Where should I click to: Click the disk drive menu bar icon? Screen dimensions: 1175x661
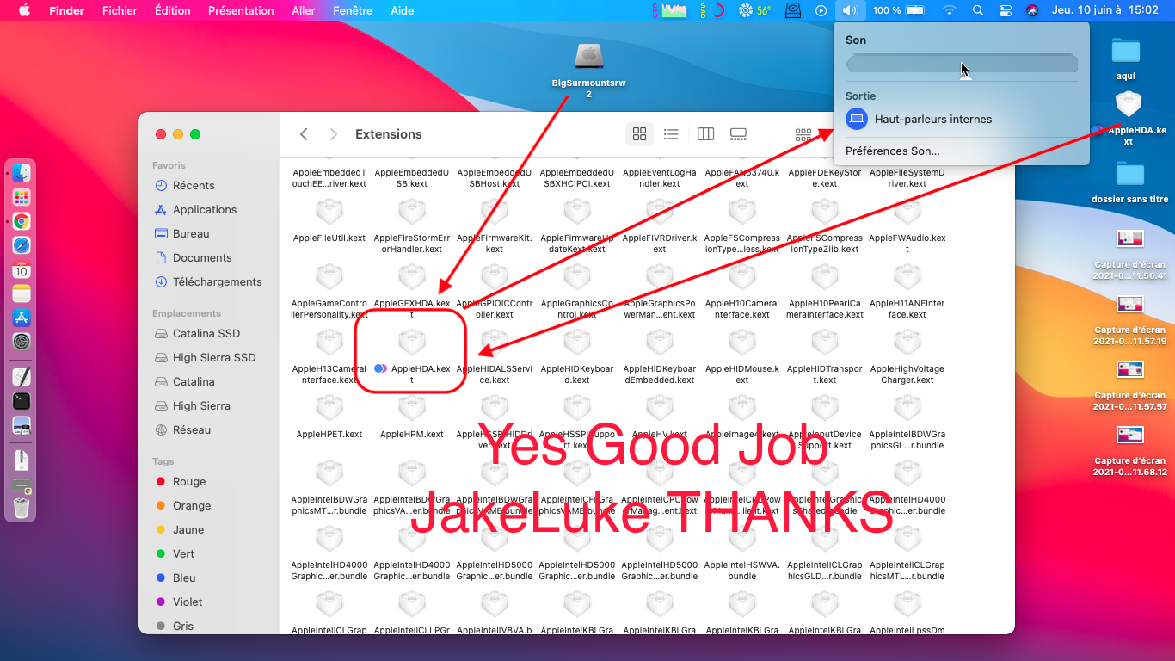pos(793,10)
